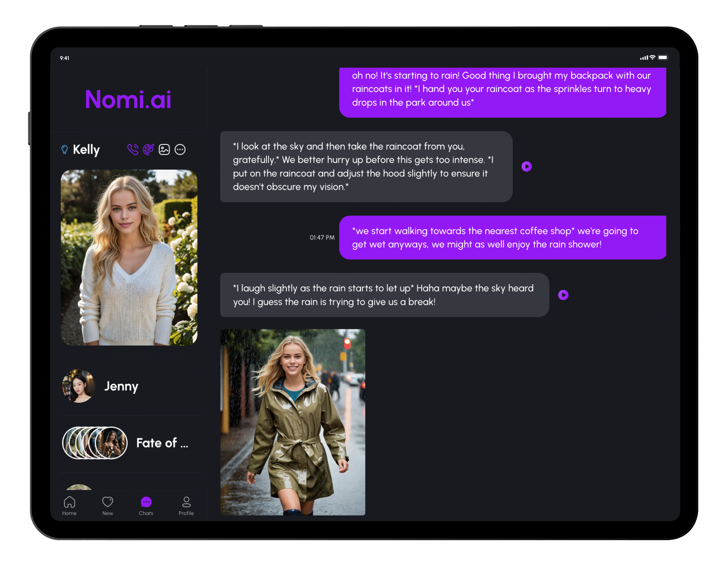Click the lightbulb icon beside Kelly
This screenshot has height=565, width=724.
tap(65, 150)
